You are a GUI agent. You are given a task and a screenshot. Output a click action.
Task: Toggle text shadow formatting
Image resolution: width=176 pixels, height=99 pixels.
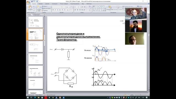[62, 10]
